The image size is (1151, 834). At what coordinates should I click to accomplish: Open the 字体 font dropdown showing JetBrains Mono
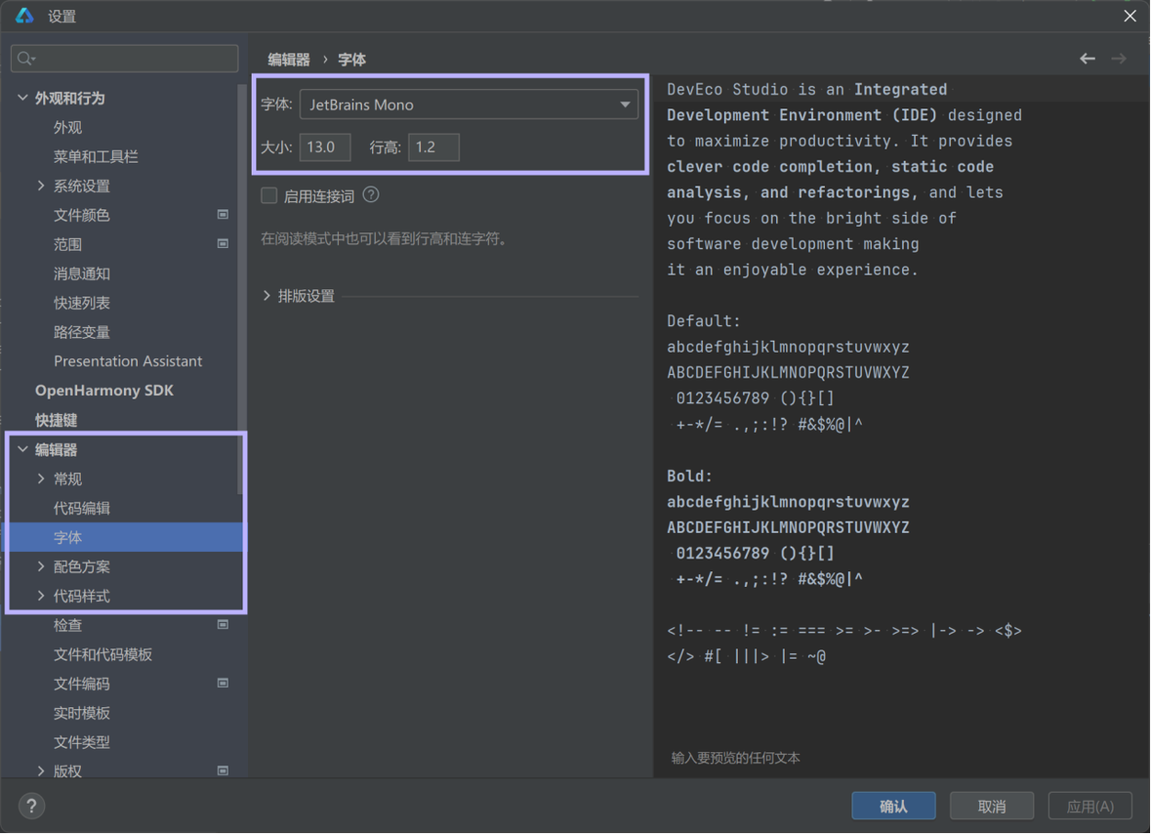pyautogui.click(x=468, y=105)
